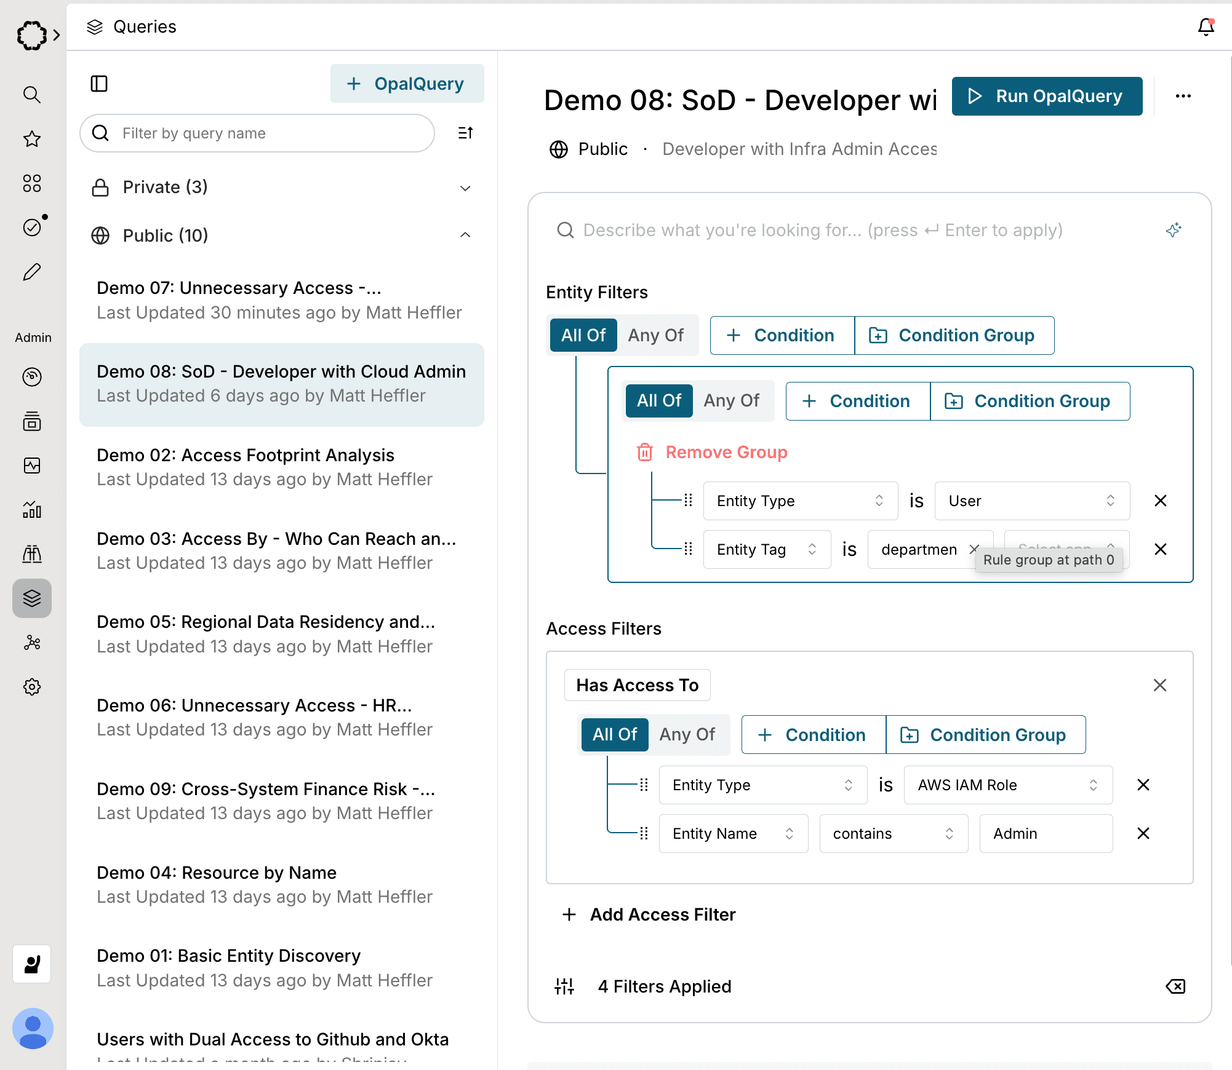Click the more options ellipsis button
This screenshot has height=1070, width=1232.
(x=1183, y=96)
